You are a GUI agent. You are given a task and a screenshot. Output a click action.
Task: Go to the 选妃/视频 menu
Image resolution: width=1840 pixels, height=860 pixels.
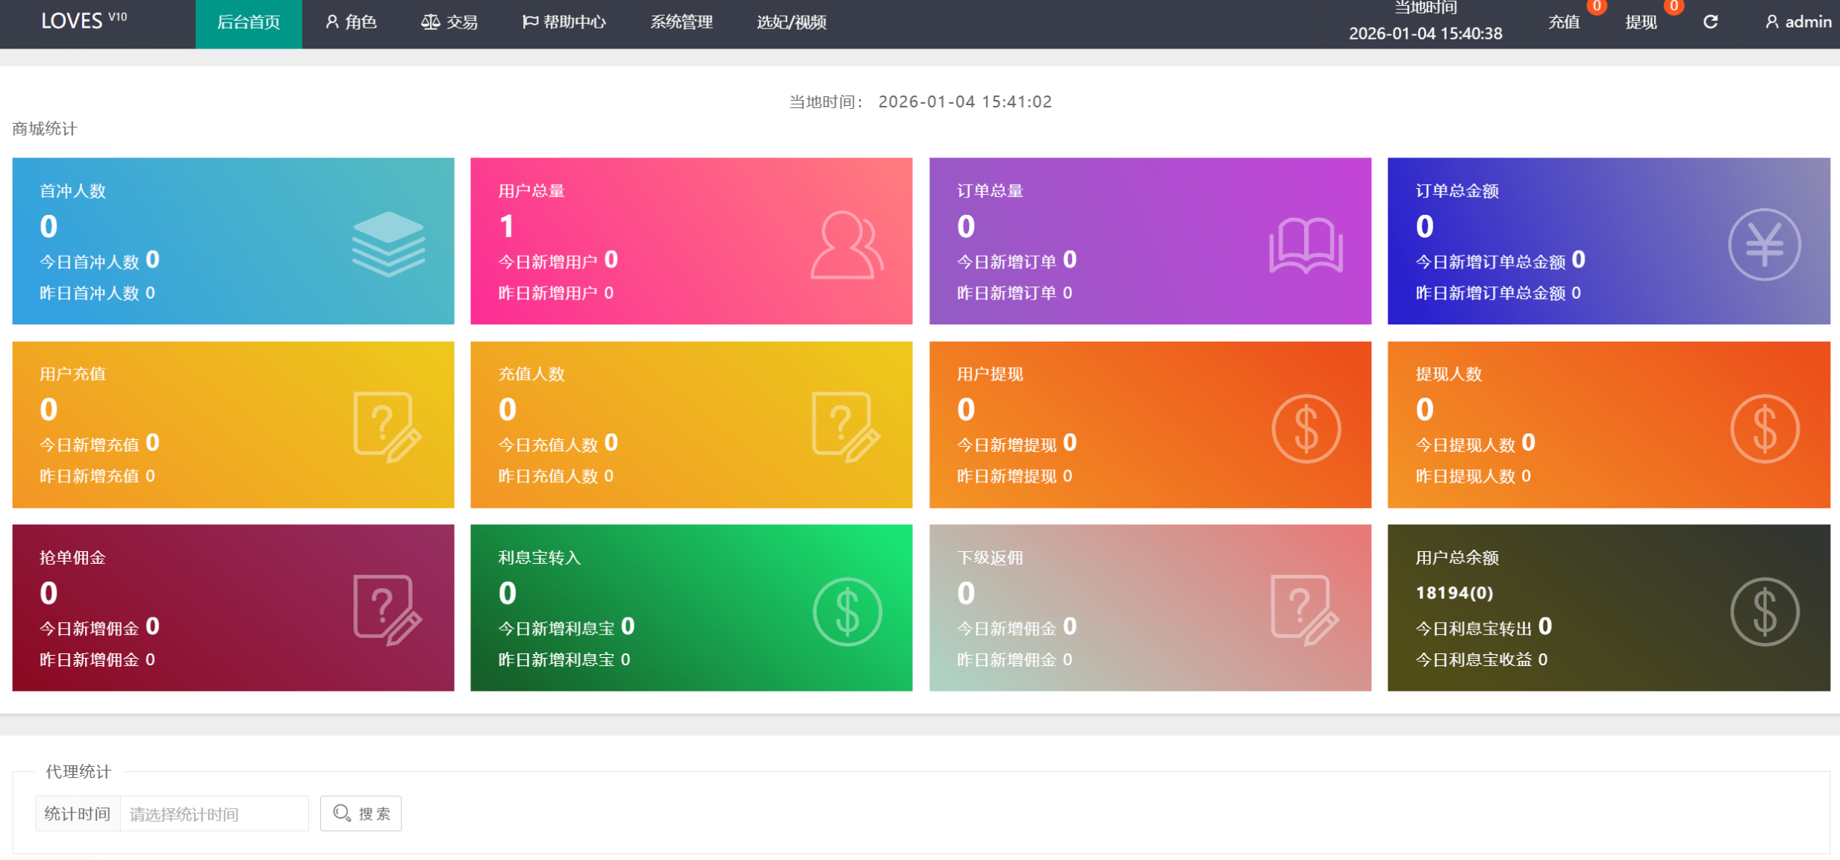tap(791, 22)
